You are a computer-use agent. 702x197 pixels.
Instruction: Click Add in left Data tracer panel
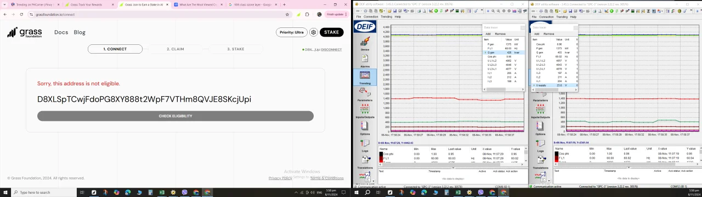tap(488, 34)
